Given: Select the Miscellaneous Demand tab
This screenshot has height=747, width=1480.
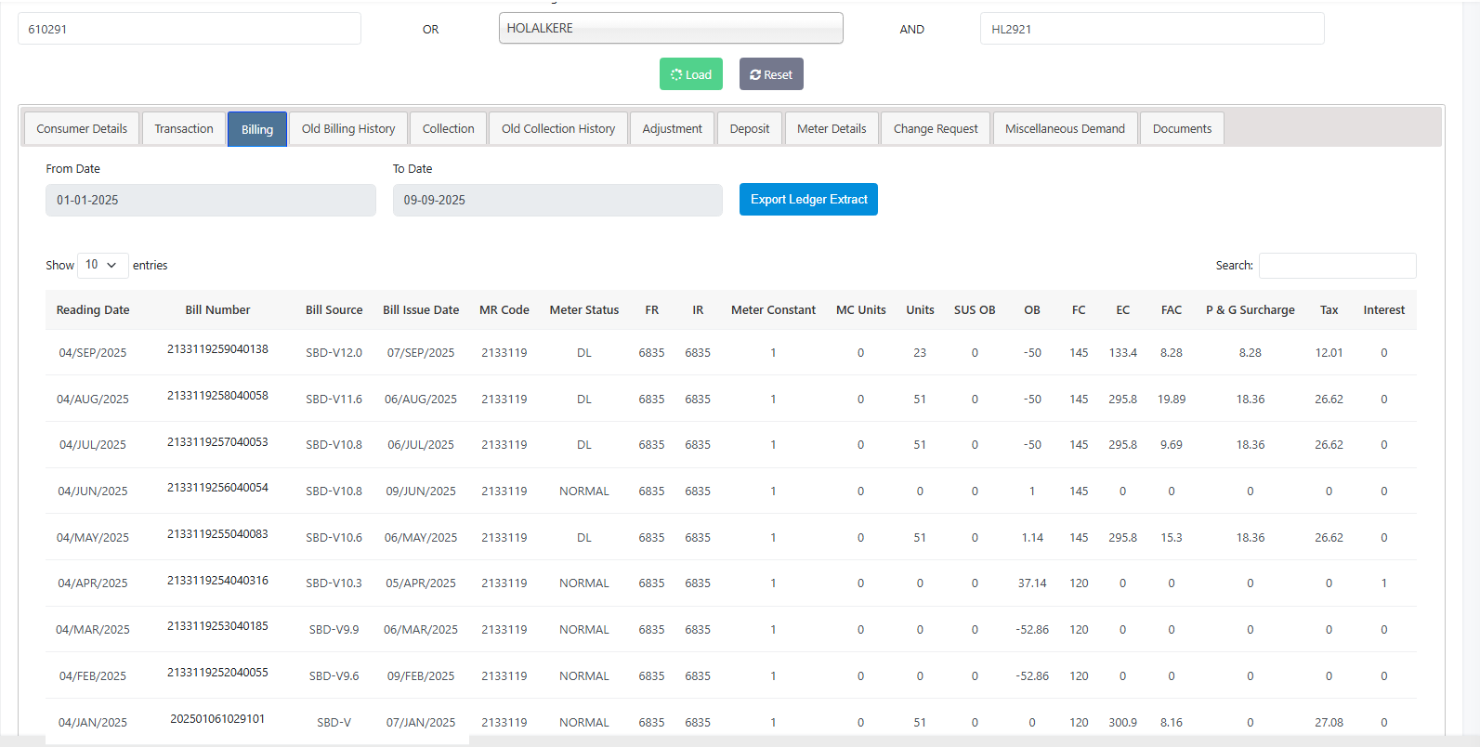Looking at the screenshot, I should (x=1065, y=129).
